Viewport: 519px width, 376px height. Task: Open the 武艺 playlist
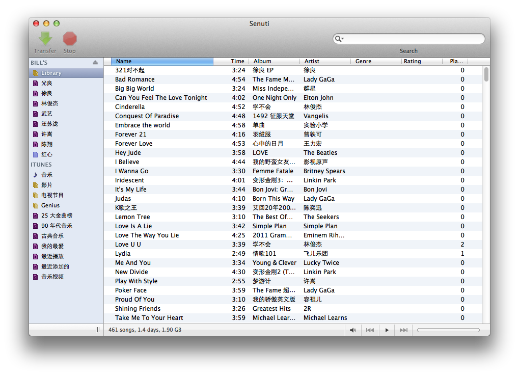point(66,114)
